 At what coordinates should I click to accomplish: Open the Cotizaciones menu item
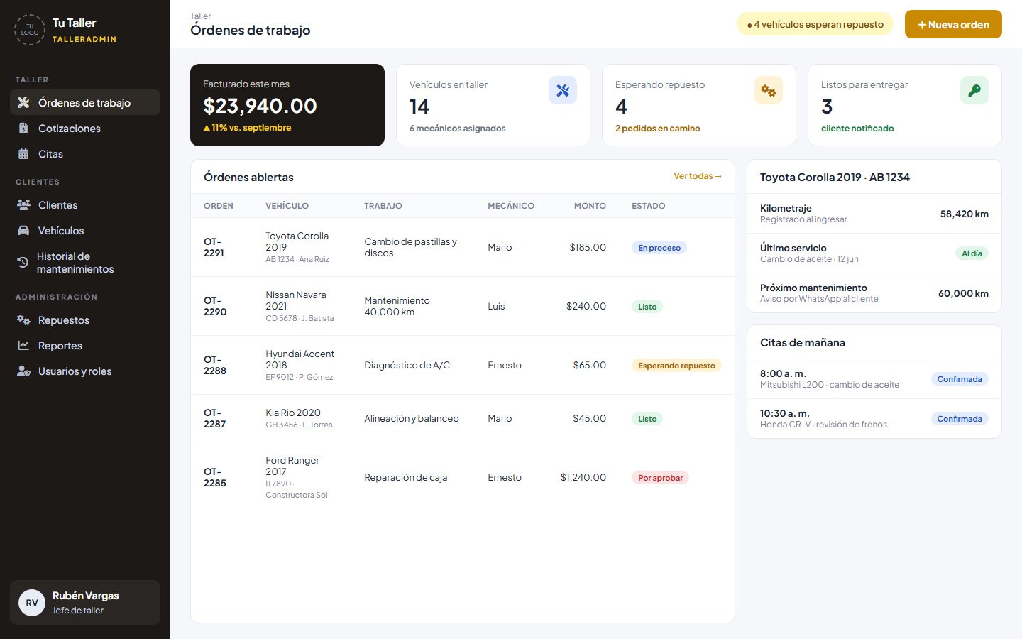pos(85,128)
